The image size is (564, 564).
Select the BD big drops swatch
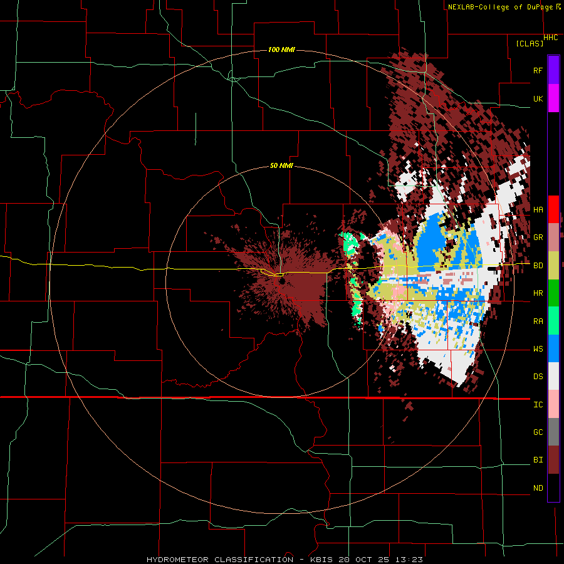(553, 266)
